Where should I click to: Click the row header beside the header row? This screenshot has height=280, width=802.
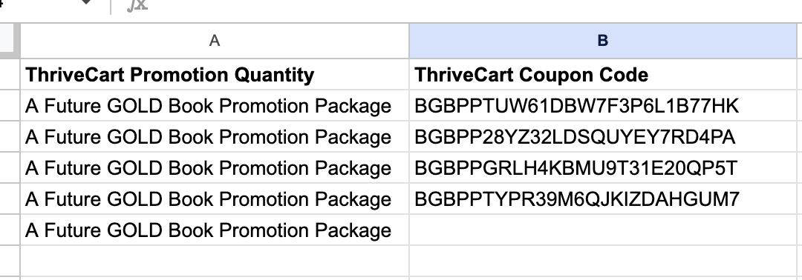pyautogui.click(x=10, y=75)
